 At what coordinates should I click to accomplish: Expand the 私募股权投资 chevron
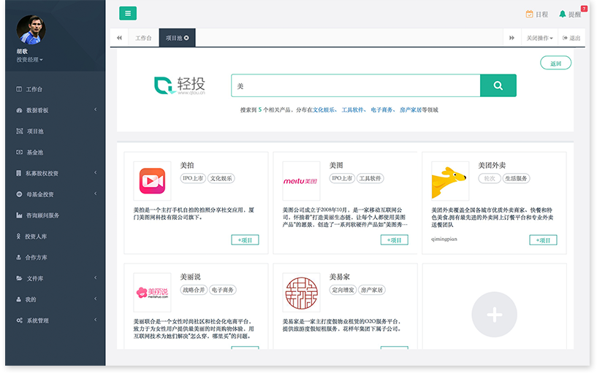click(95, 172)
